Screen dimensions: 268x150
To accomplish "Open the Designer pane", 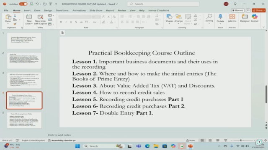I will [x=245, y=18].
